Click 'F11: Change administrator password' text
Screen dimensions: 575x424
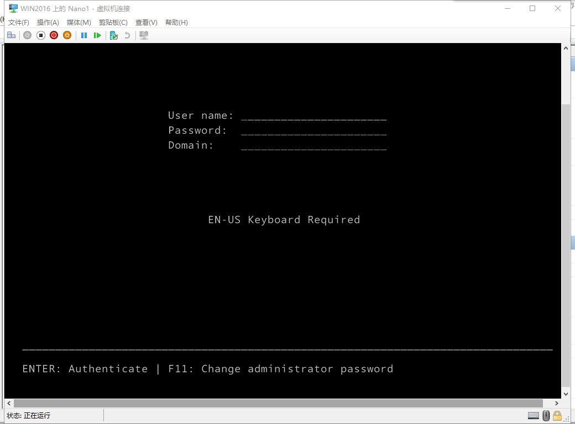click(x=280, y=369)
